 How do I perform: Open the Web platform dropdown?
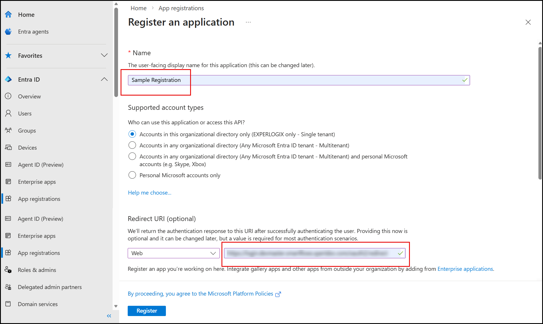pos(174,253)
